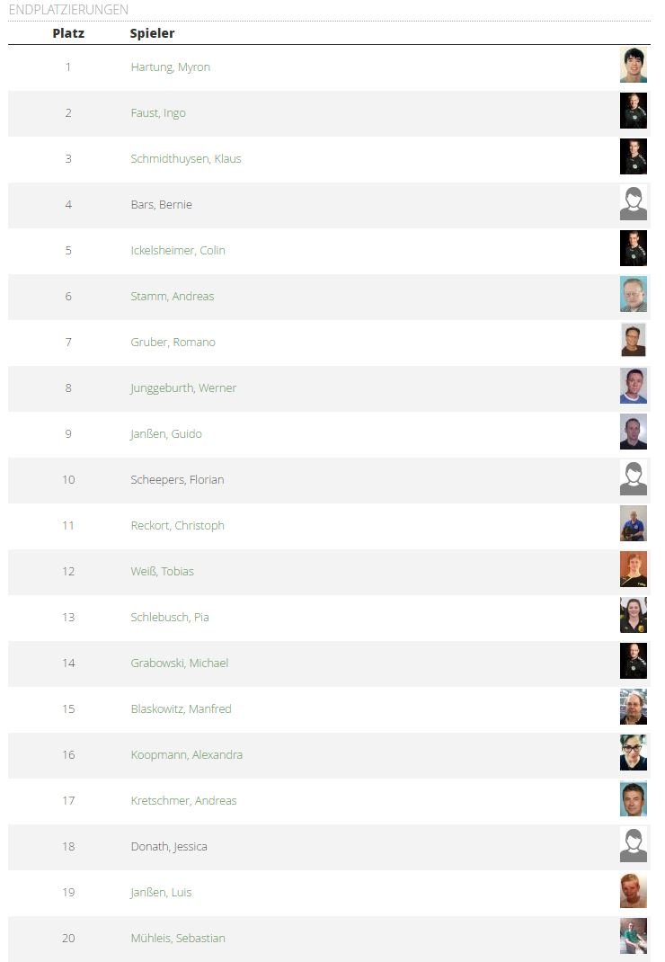Click the photo next to Koopmann, Alexandra
Screen dimensions: 665x962
coord(633,754)
